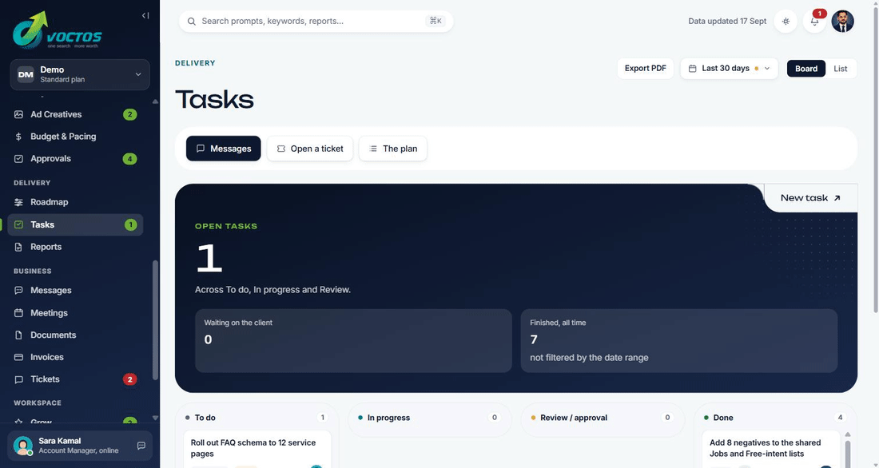Click the sidebar Messages chat icon
The width and height of the screenshot is (879, 468).
18,291
